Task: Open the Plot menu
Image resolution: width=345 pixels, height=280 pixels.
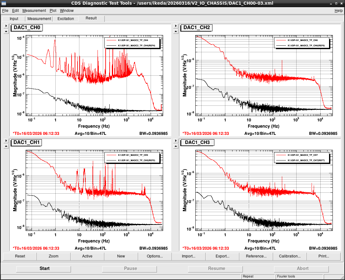Action: (53, 11)
